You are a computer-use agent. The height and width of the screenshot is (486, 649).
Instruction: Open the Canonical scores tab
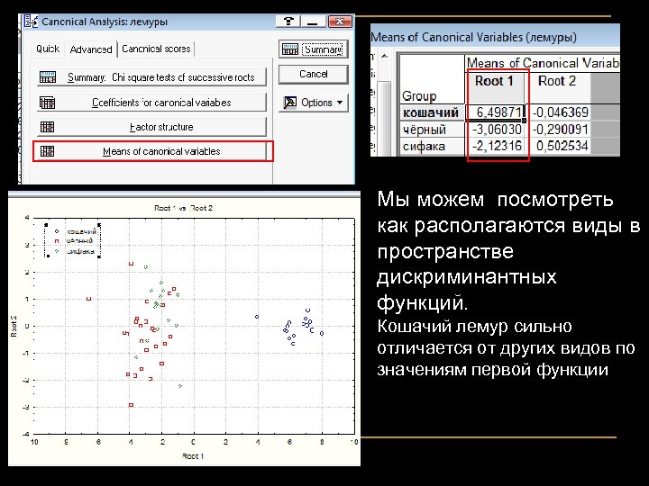[x=156, y=49]
